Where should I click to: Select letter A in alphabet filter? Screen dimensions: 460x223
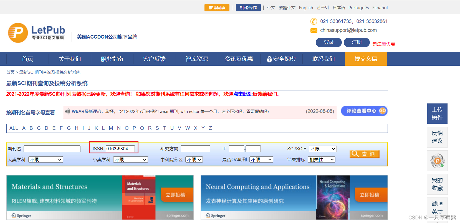(x=24, y=128)
